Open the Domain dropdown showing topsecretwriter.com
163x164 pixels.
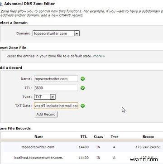coord(56,34)
